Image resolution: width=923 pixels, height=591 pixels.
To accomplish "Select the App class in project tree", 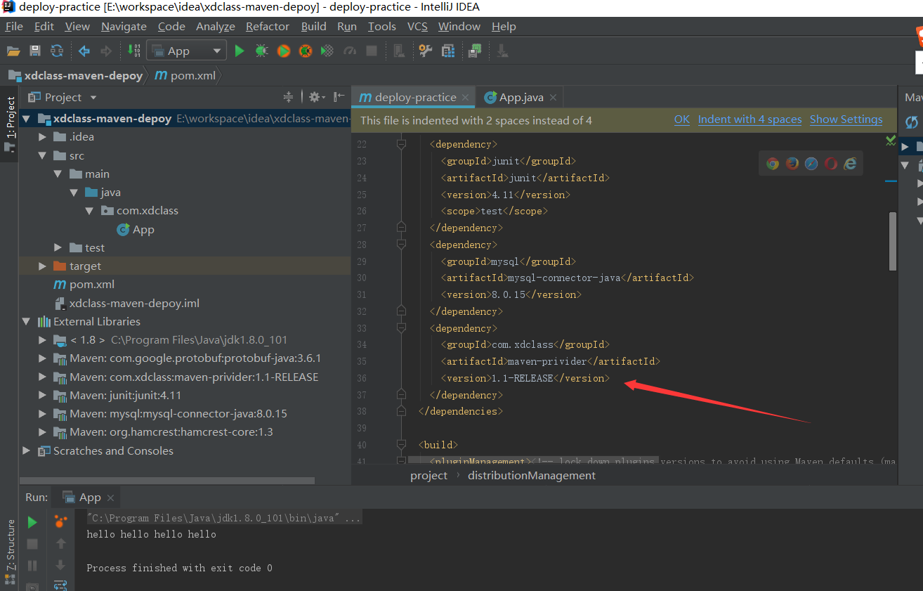I will click(x=143, y=229).
